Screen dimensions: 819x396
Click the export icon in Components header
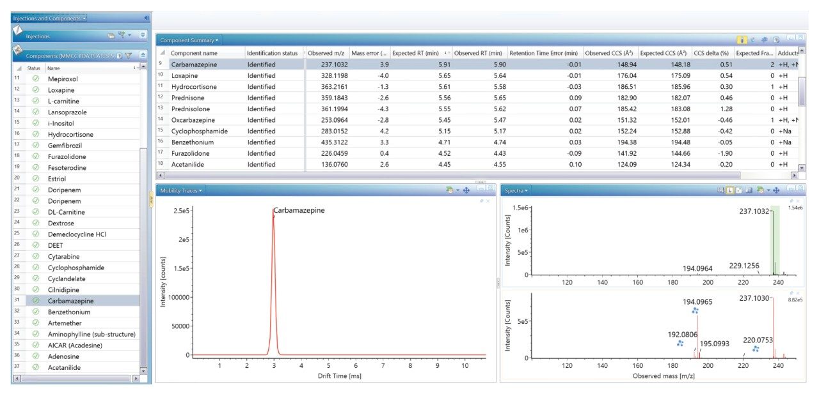(x=120, y=56)
